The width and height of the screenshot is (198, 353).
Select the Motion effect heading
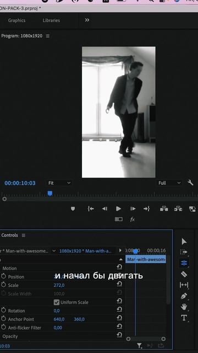9,268
